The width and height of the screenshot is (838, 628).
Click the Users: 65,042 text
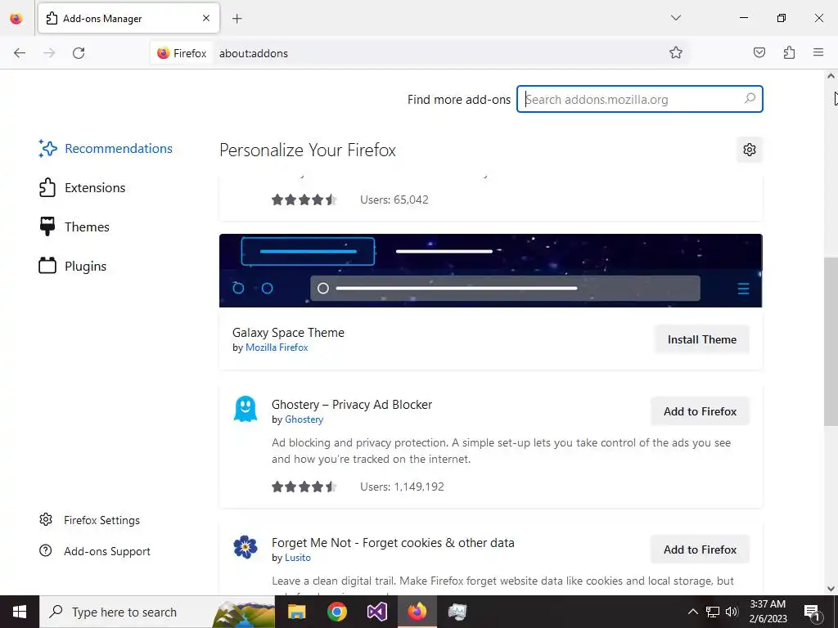pos(394,200)
